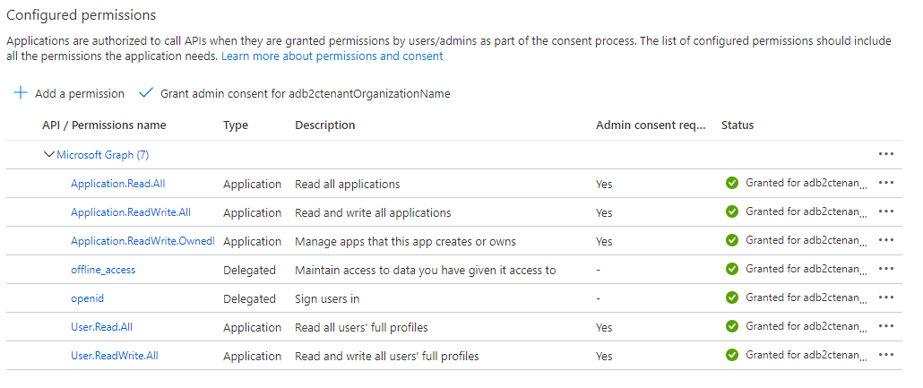Viewport: 923px width, 388px height.
Task: Click 'Read and write all applications' description
Action: coord(373,212)
